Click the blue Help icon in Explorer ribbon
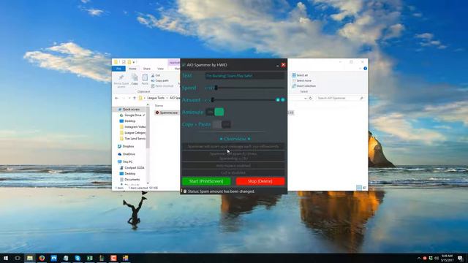This screenshot has height=263, width=468. (365, 69)
